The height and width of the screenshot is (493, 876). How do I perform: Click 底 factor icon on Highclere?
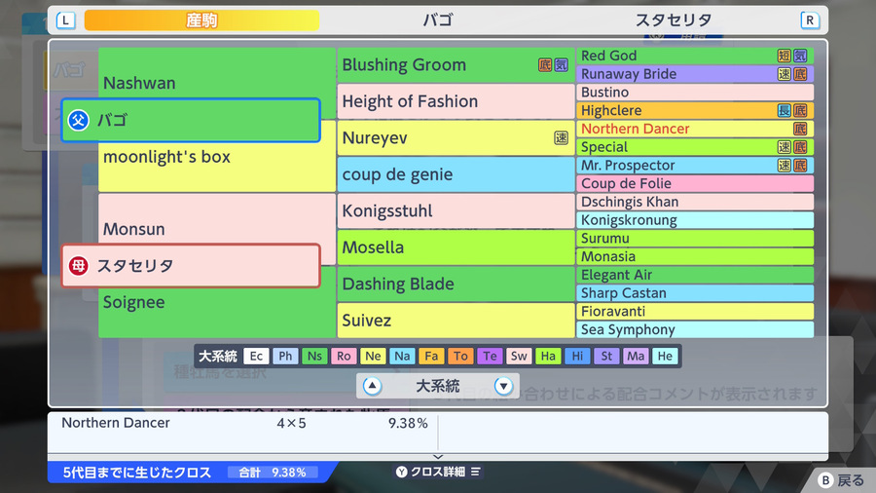(800, 110)
